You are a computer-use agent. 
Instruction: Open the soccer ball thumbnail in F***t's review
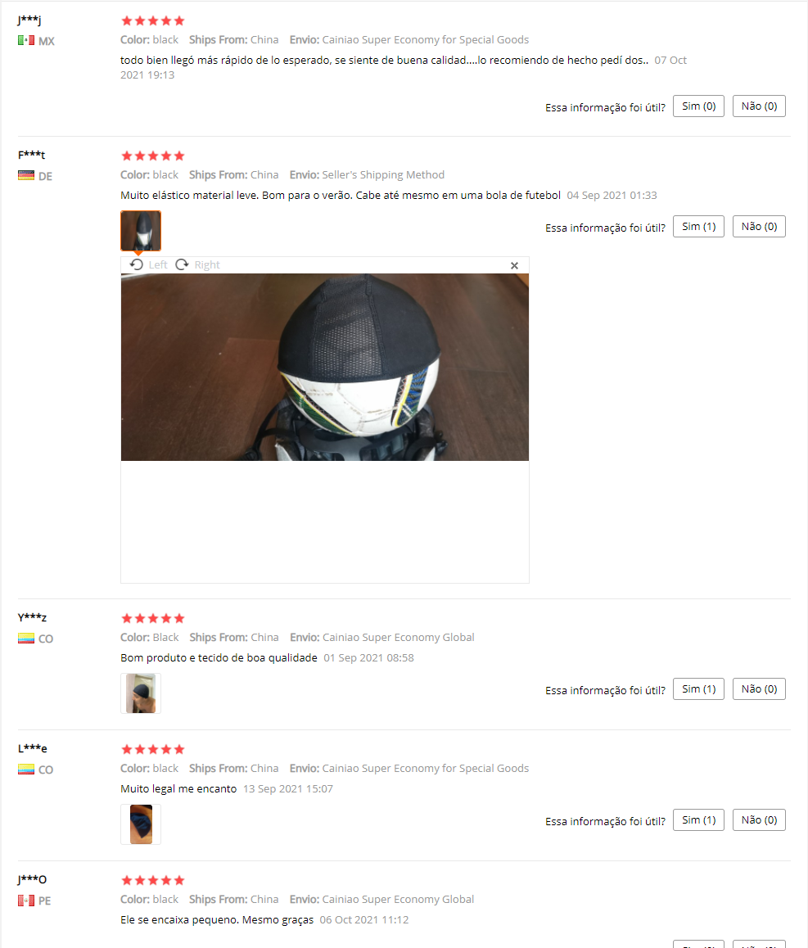(141, 230)
